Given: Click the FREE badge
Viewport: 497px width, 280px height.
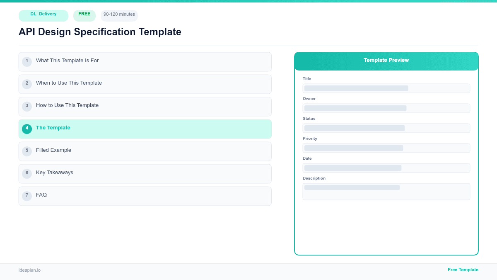Looking at the screenshot, I should [84, 15].
